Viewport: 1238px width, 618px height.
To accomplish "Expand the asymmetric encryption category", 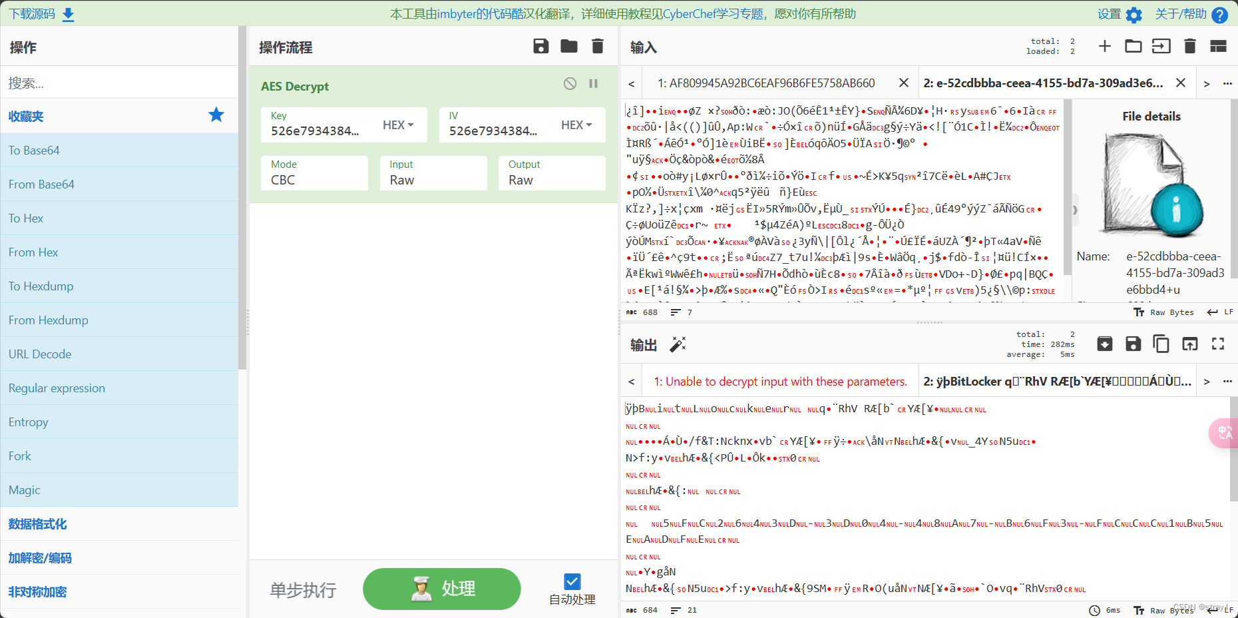I will tap(119, 592).
